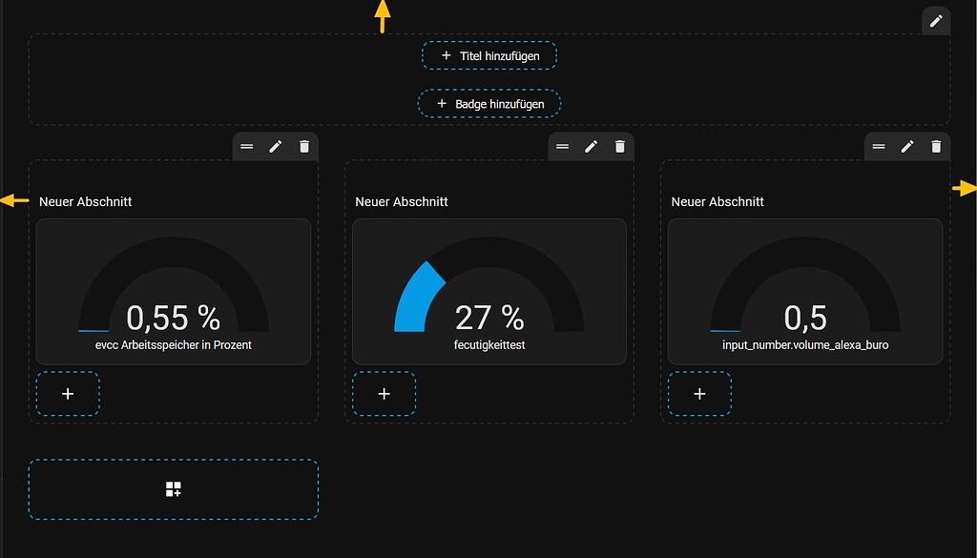
Task: Open the 0,5 gauge card
Action: [805, 292]
